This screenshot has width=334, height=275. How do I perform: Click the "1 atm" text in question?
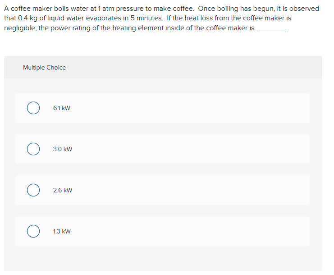[x=106, y=9]
